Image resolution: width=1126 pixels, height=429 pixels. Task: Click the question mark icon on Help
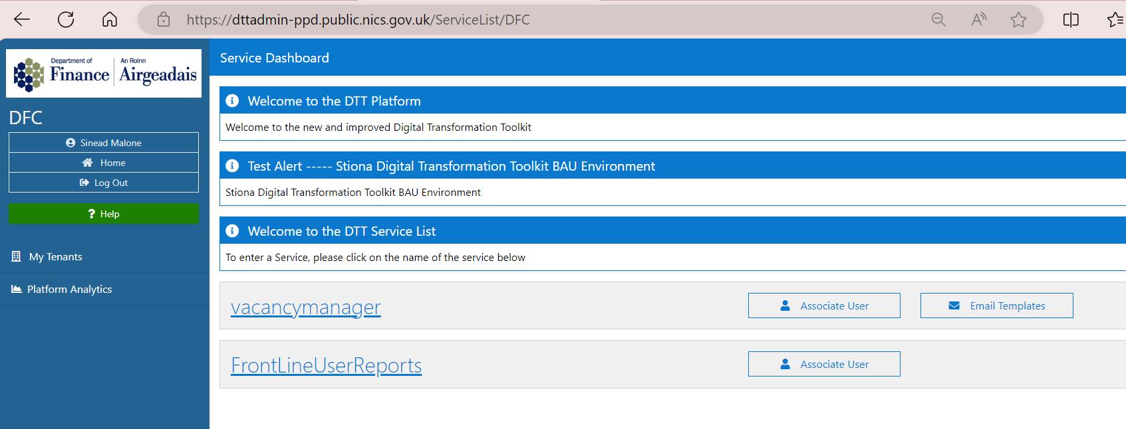pos(92,214)
